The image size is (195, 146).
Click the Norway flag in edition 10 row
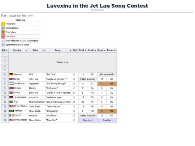click(x=11, y=93)
